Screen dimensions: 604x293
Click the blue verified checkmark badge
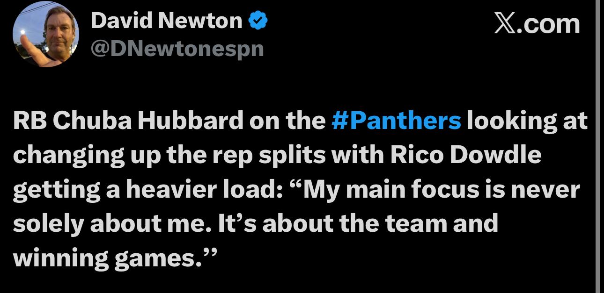[257, 21]
